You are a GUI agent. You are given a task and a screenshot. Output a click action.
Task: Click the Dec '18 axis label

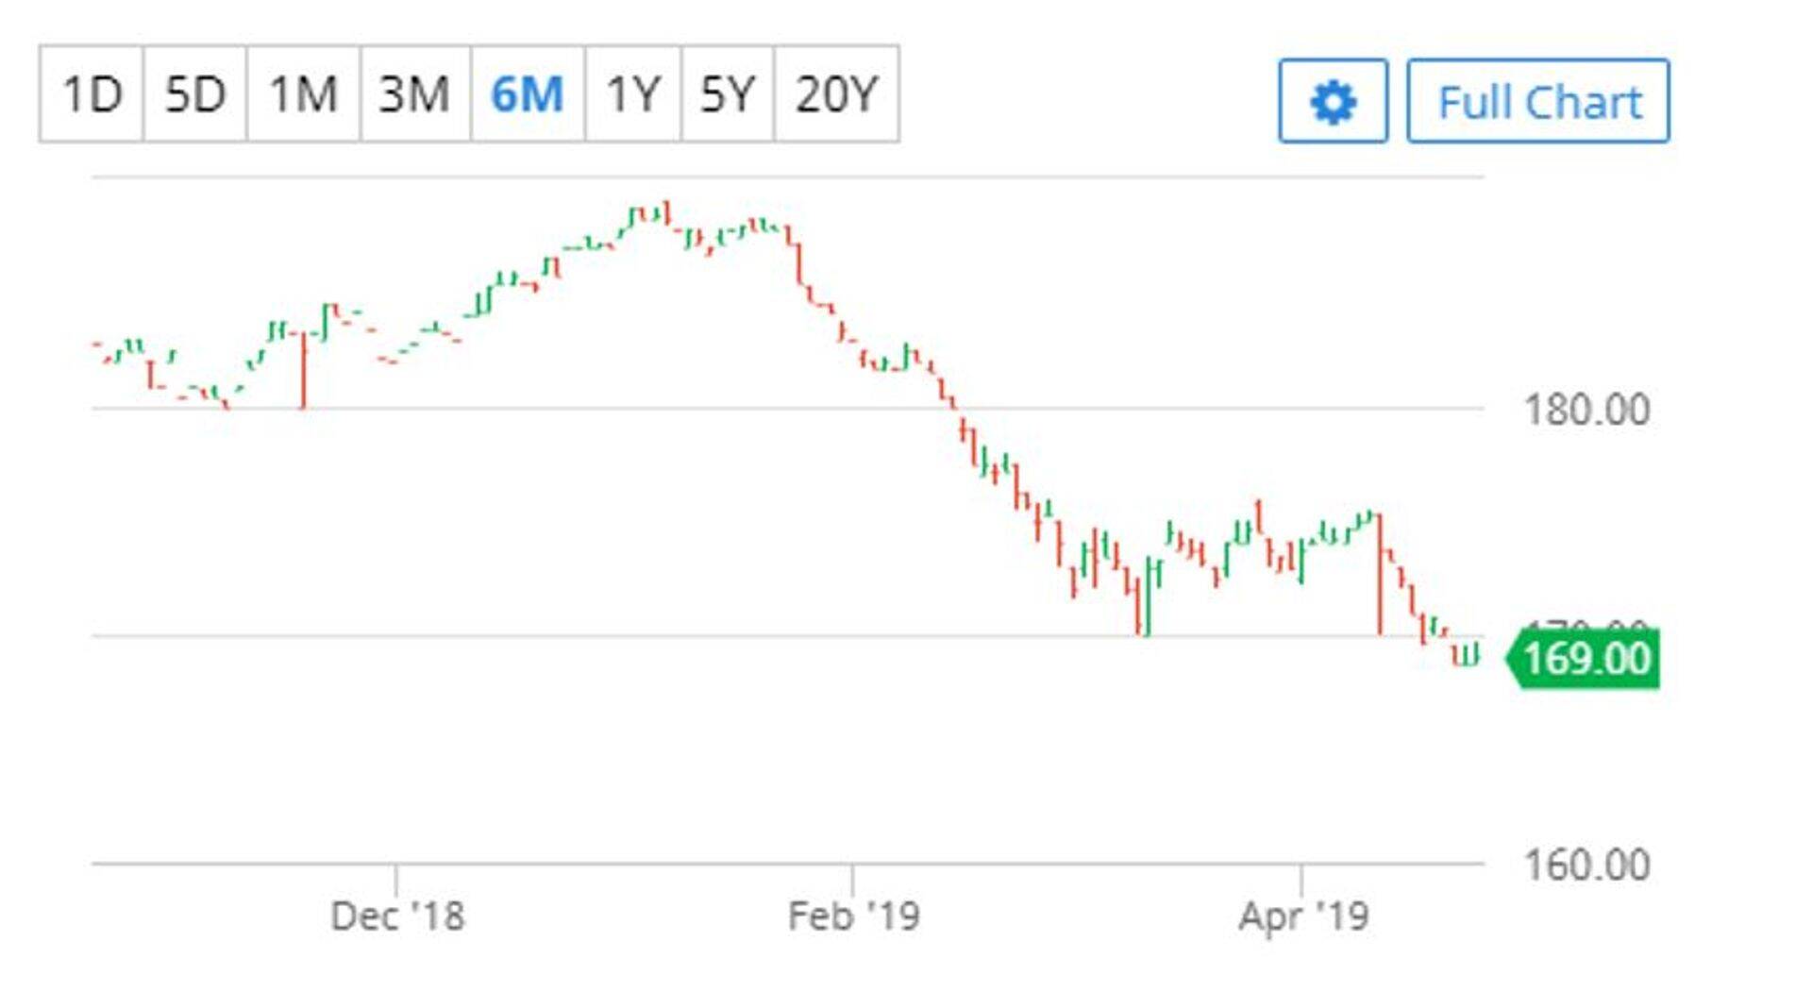[x=397, y=916]
